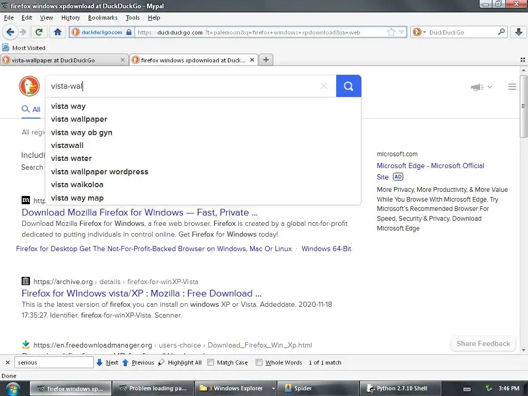The height and width of the screenshot is (396, 528).
Task: Choose suggestion 'vista way map'
Action: click(x=203, y=198)
